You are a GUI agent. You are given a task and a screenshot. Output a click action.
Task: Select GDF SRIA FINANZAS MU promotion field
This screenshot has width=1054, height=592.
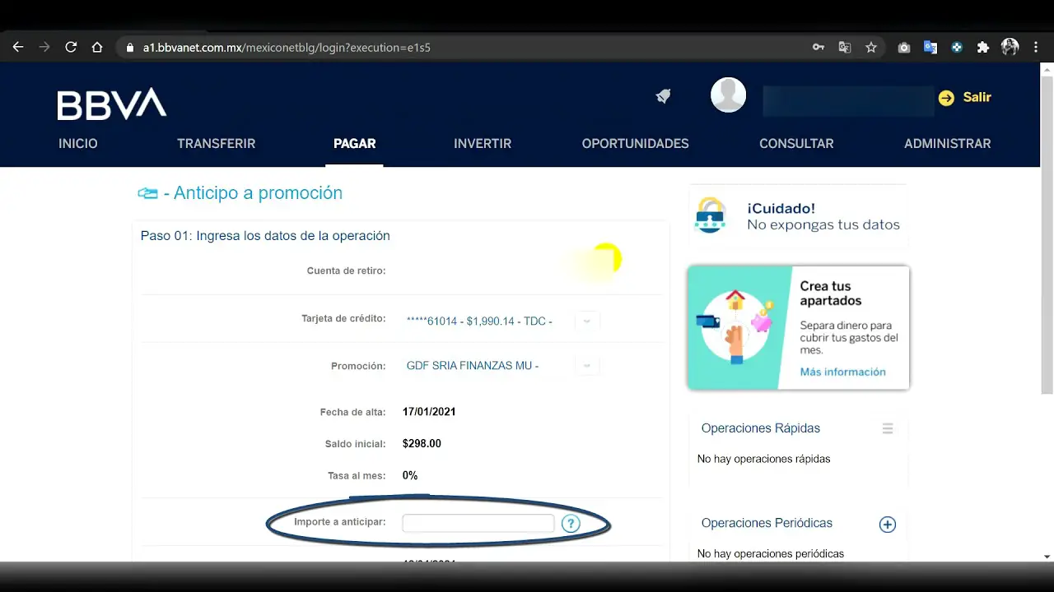tap(502, 366)
